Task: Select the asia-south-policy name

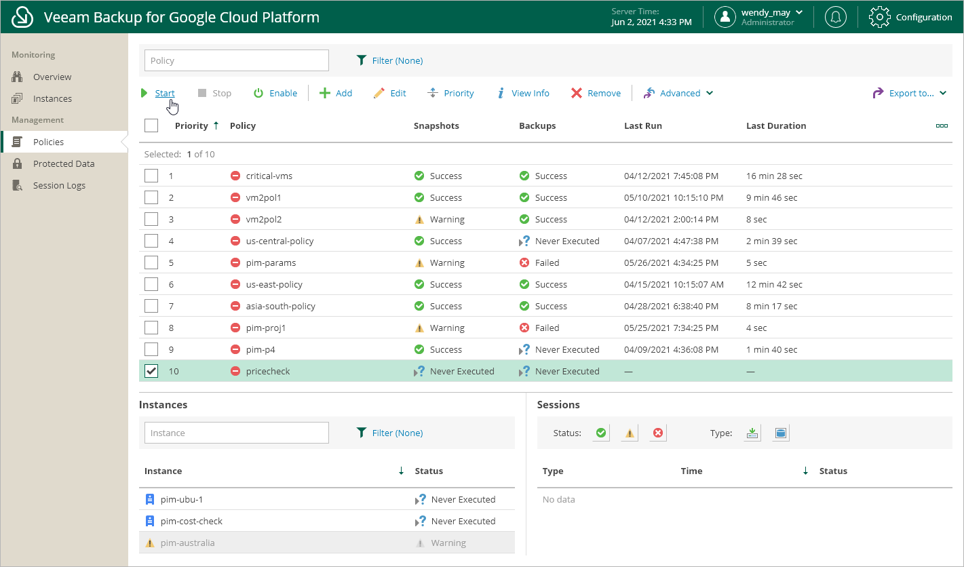Action: tap(281, 306)
